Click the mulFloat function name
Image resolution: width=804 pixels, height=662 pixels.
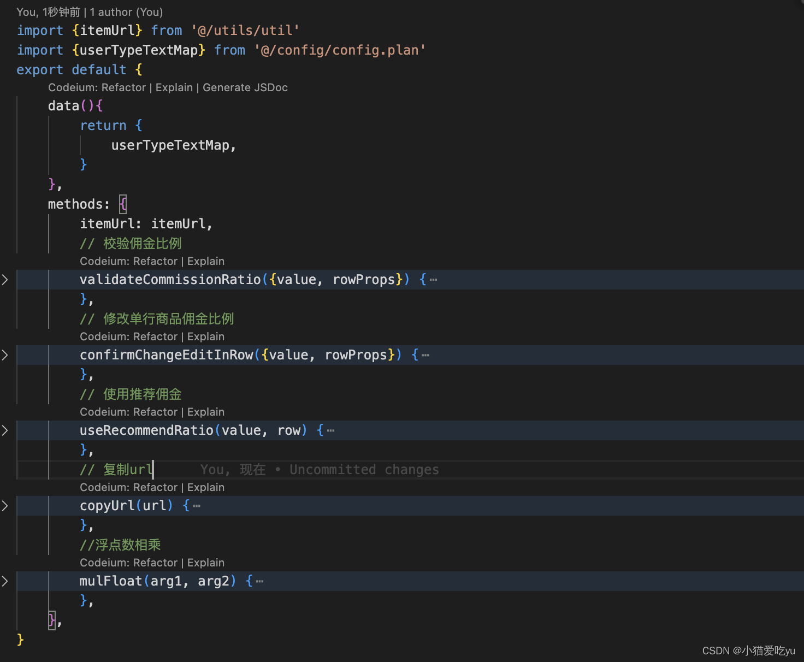coord(111,581)
